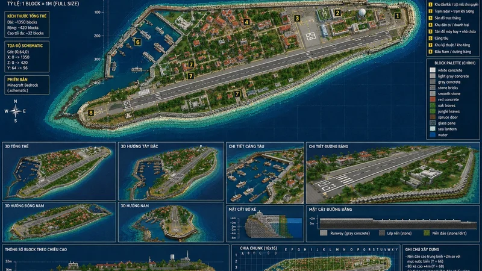Viewport: 482px width, 271px height.
Task: Select the text 'Rộng: ~420 blocks'
Action: pos(23,28)
